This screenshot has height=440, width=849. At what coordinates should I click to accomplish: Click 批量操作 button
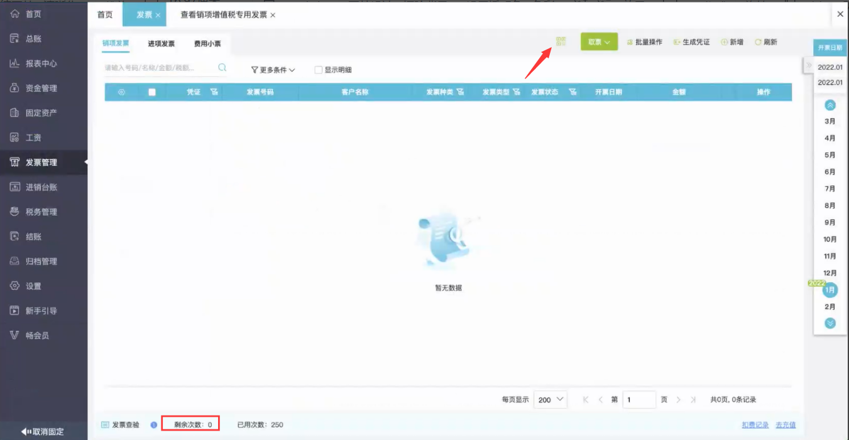point(644,42)
